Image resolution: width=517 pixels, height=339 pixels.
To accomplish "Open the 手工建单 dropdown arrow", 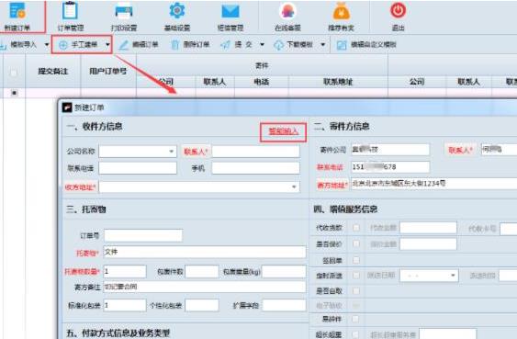I will point(107,44).
